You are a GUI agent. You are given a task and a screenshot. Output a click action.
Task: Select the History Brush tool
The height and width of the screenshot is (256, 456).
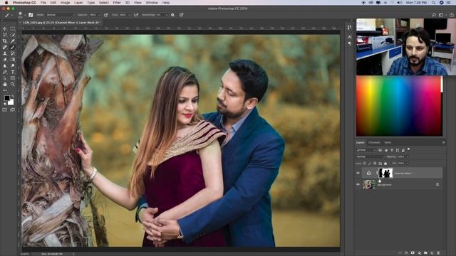pyautogui.click(x=13, y=53)
